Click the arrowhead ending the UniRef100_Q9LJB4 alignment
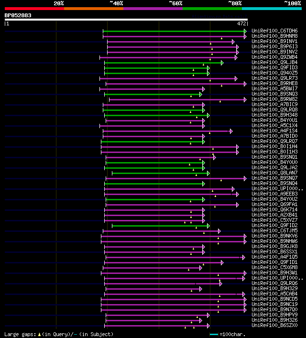 [222, 63]
